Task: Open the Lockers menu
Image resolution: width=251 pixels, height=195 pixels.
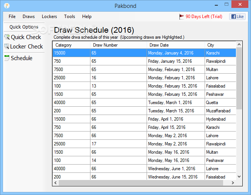Action: pyautogui.click(x=49, y=17)
